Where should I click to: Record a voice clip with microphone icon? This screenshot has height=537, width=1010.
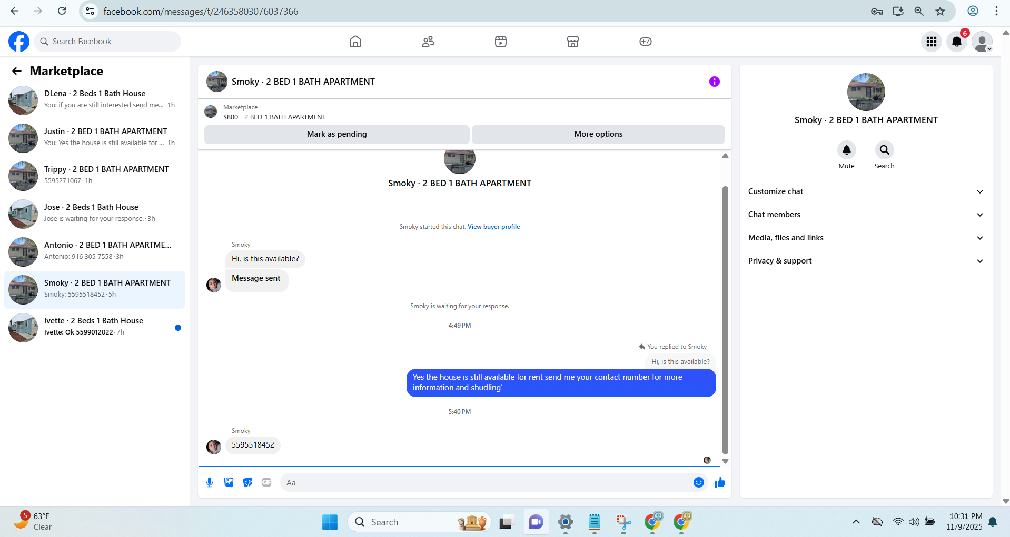coord(210,482)
